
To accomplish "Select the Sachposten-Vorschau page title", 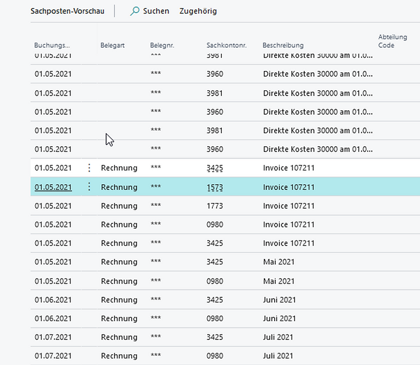I will tap(68, 11).
